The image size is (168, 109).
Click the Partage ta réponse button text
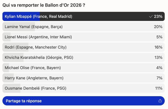pyautogui.click(x=24, y=101)
